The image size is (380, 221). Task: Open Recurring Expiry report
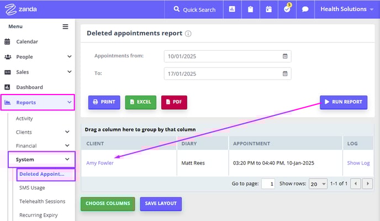click(x=39, y=215)
